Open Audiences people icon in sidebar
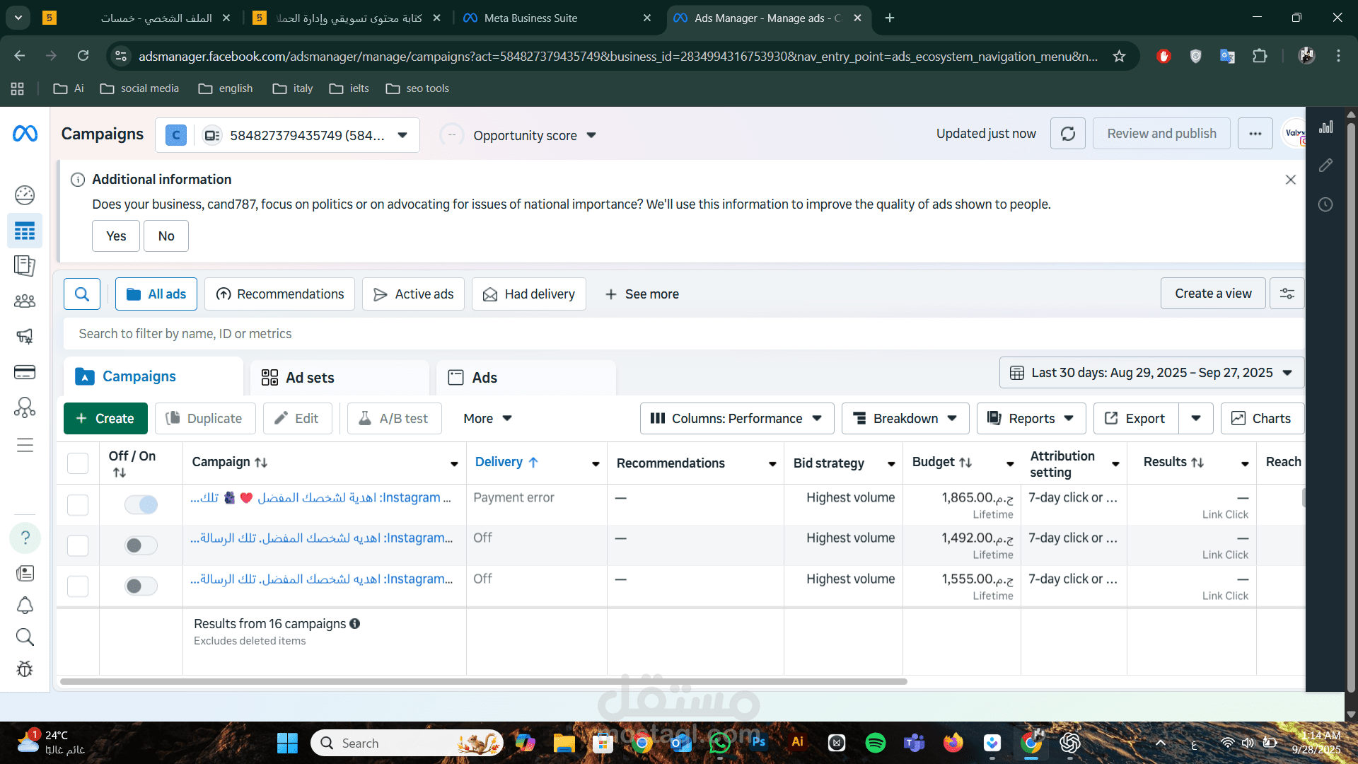Screen dimensions: 1358x764 tap(25, 301)
